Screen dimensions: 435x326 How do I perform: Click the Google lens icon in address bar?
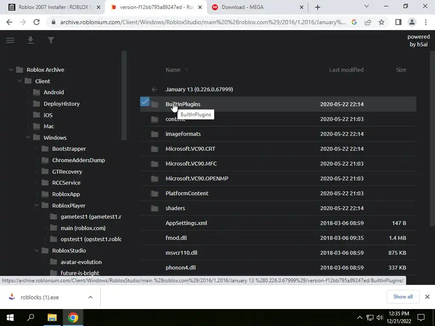pos(354,22)
